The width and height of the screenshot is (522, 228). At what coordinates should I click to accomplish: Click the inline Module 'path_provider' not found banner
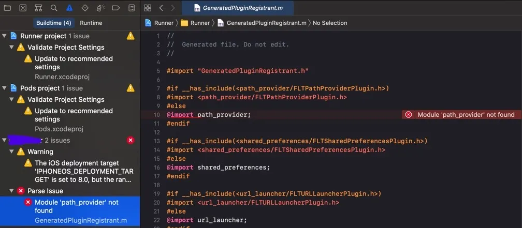pos(462,115)
